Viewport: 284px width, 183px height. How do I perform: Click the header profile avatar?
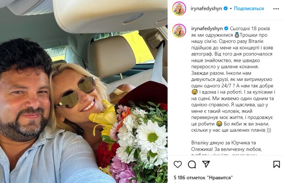pyautogui.click(x=179, y=9)
